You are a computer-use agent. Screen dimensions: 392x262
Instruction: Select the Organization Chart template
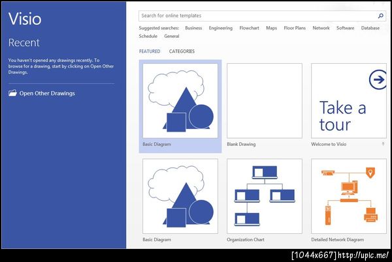264,201
